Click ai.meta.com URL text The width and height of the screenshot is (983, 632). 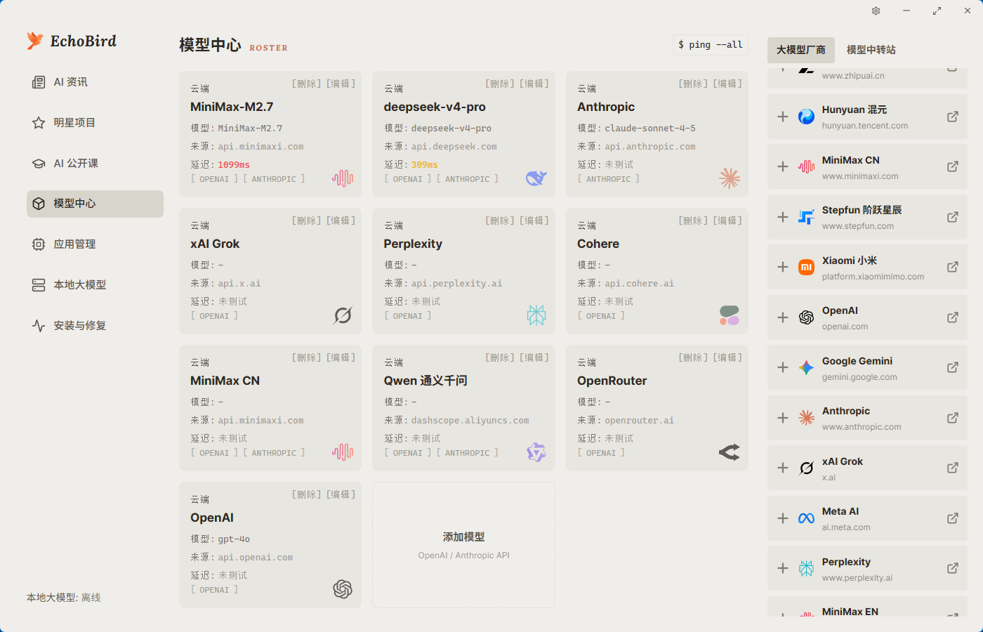coord(846,527)
